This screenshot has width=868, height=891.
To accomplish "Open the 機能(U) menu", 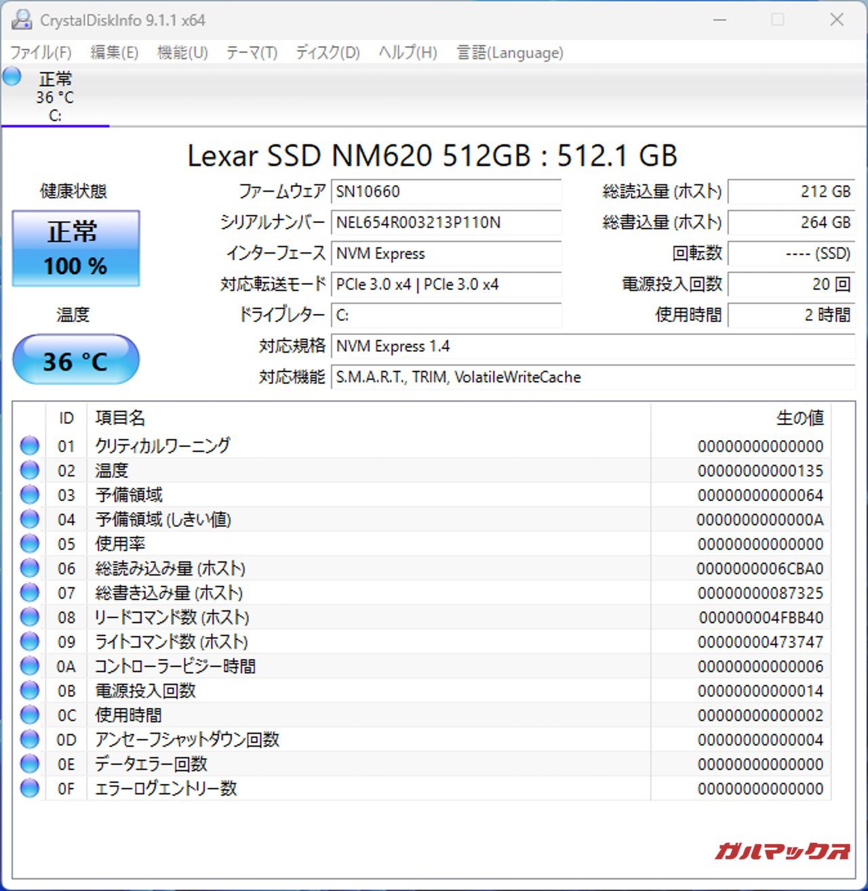I will pos(182,52).
